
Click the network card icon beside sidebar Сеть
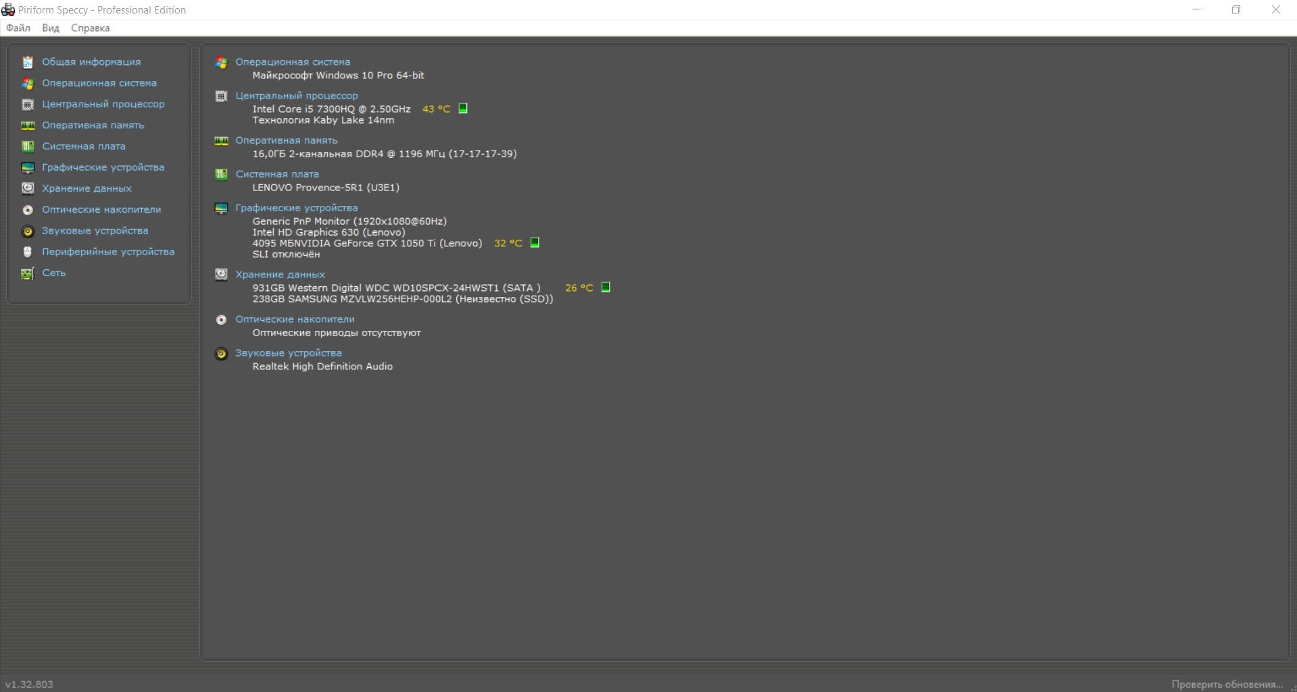coord(28,273)
